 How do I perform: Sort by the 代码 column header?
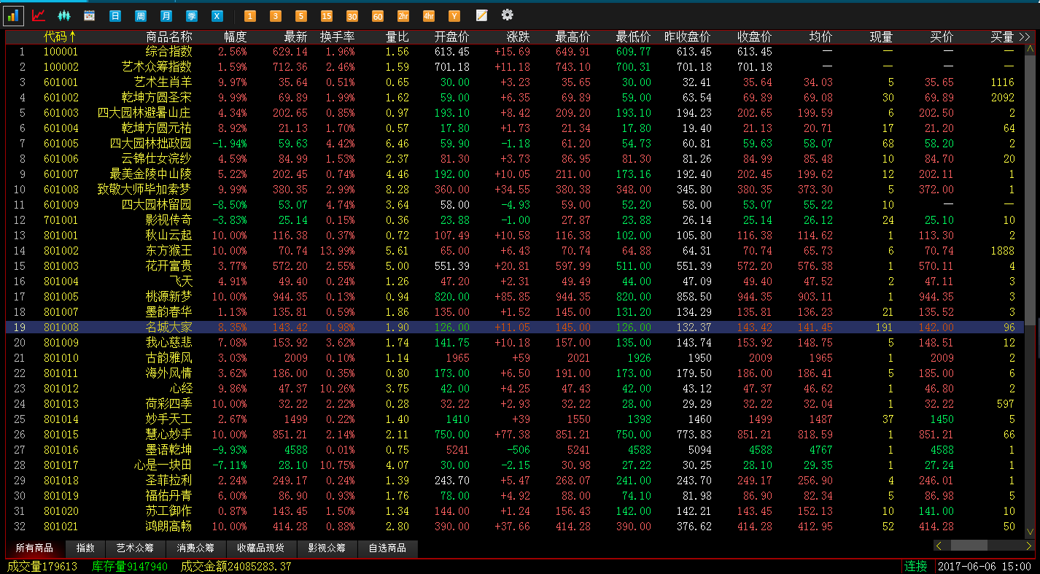pyautogui.click(x=61, y=36)
